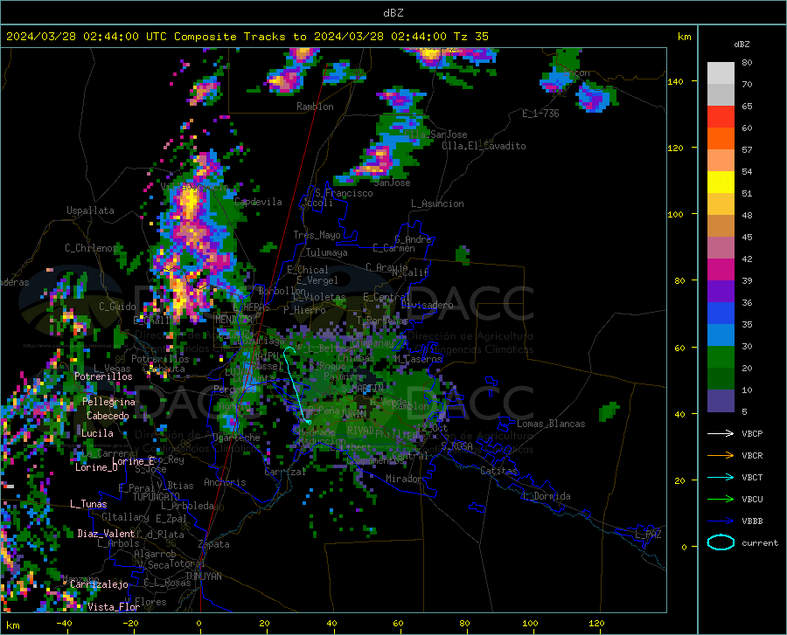
Task: Click the 'Anchoris' map label
Action: tap(225, 482)
